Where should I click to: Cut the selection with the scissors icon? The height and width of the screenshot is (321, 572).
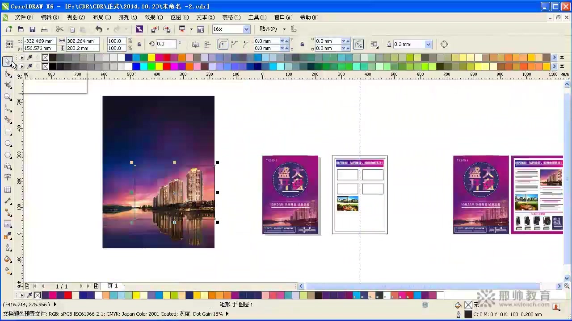coord(60,29)
